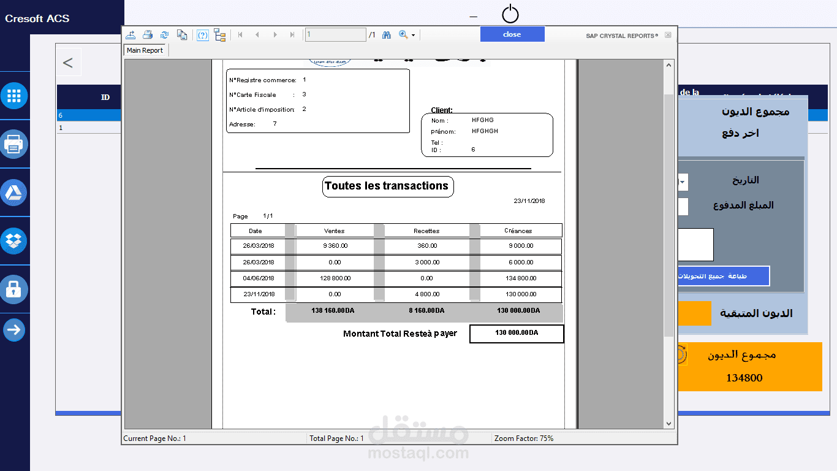The height and width of the screenshot is (471, 837).
Task: Click the page number input field
Action: coord(335,35)
